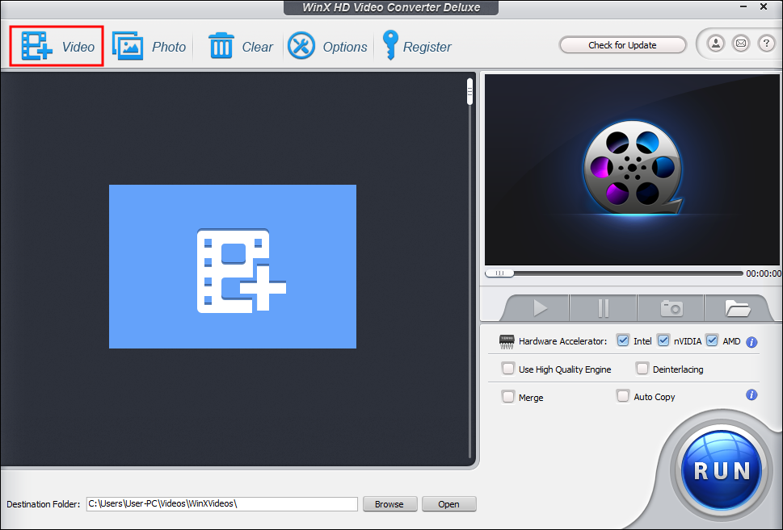Open the destination folder with Open button
The height and width of the screenshot is (530, 783).
(449, 504)
